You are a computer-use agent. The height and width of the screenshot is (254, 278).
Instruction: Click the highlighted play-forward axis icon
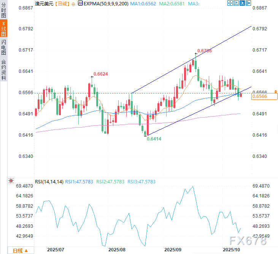pos(242,3)
